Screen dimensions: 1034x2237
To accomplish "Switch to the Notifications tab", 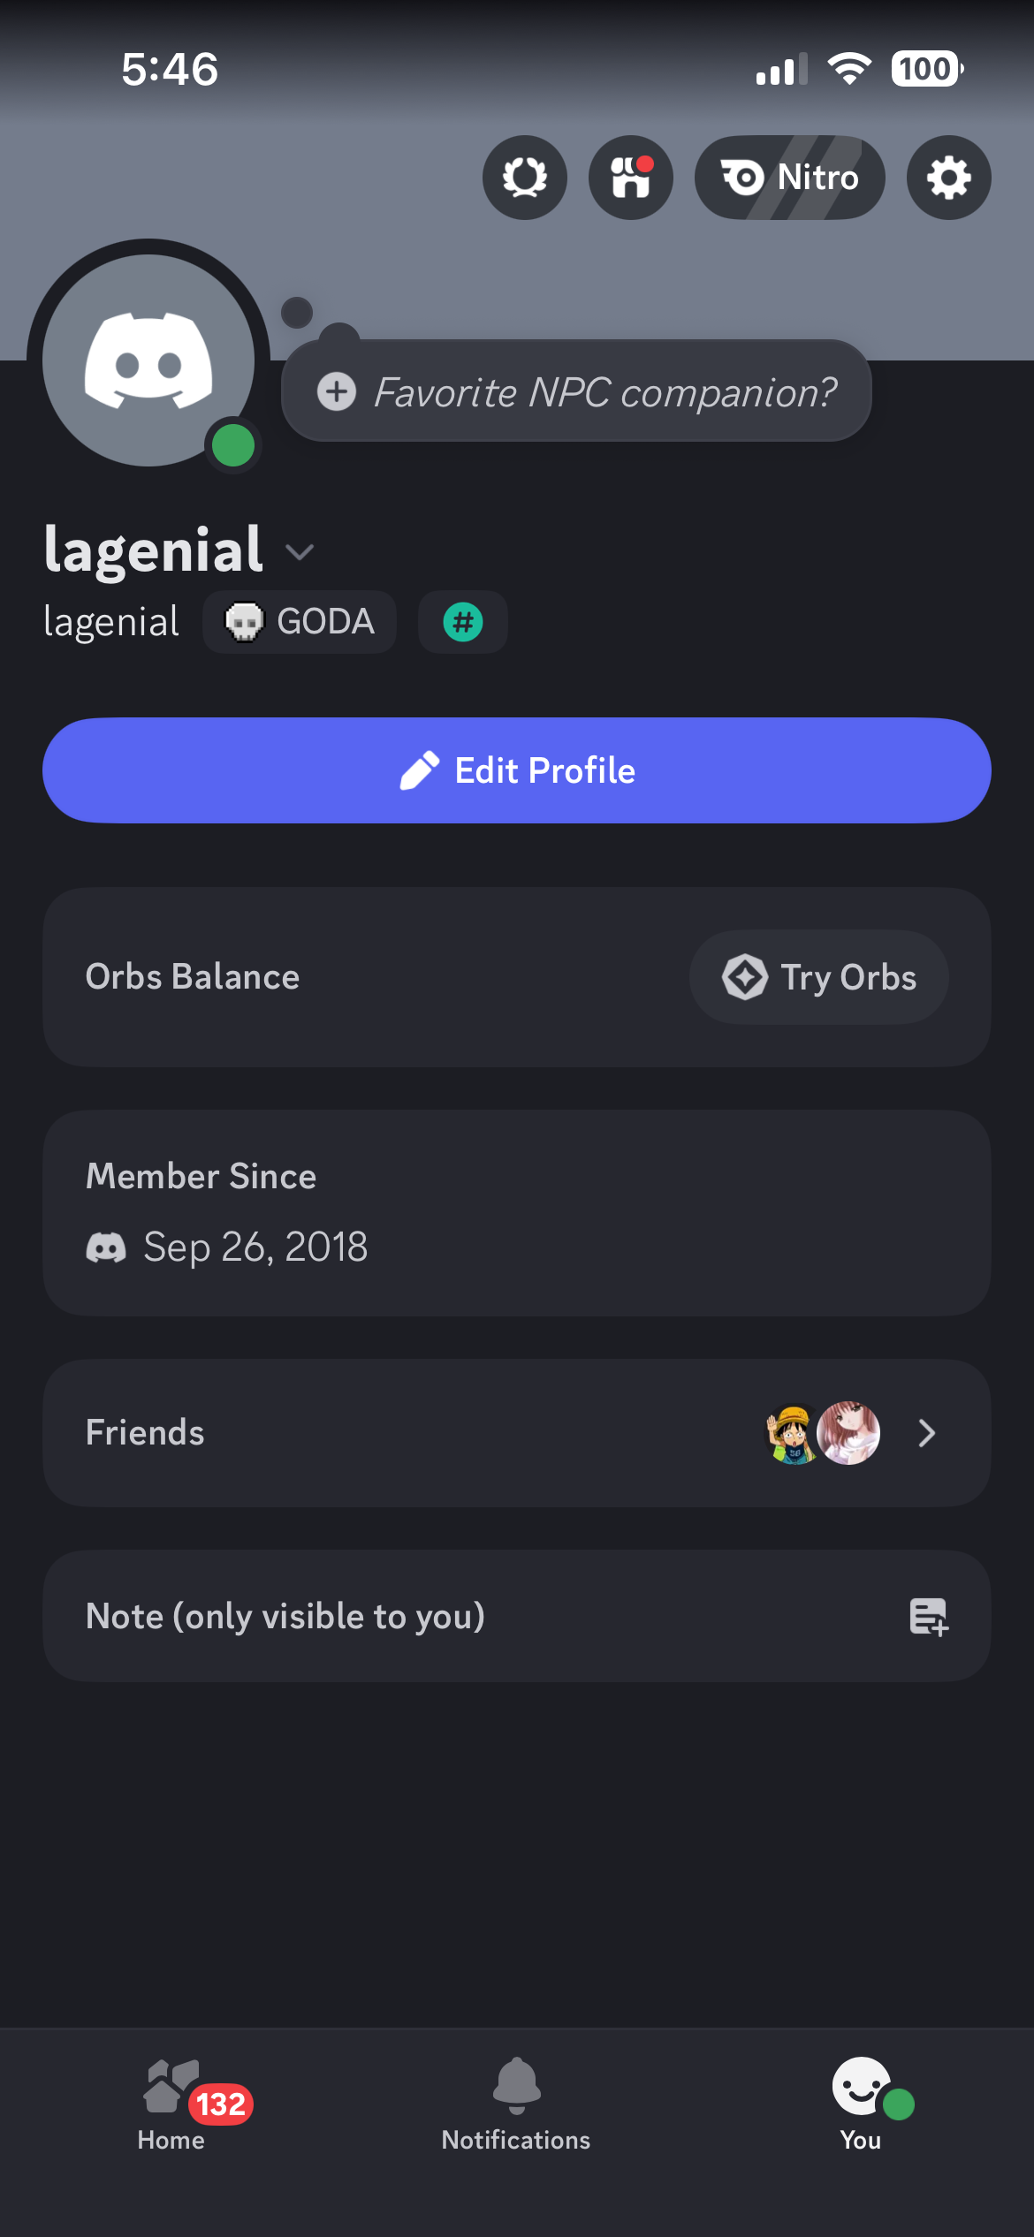I will click(x=516, y=2104).
